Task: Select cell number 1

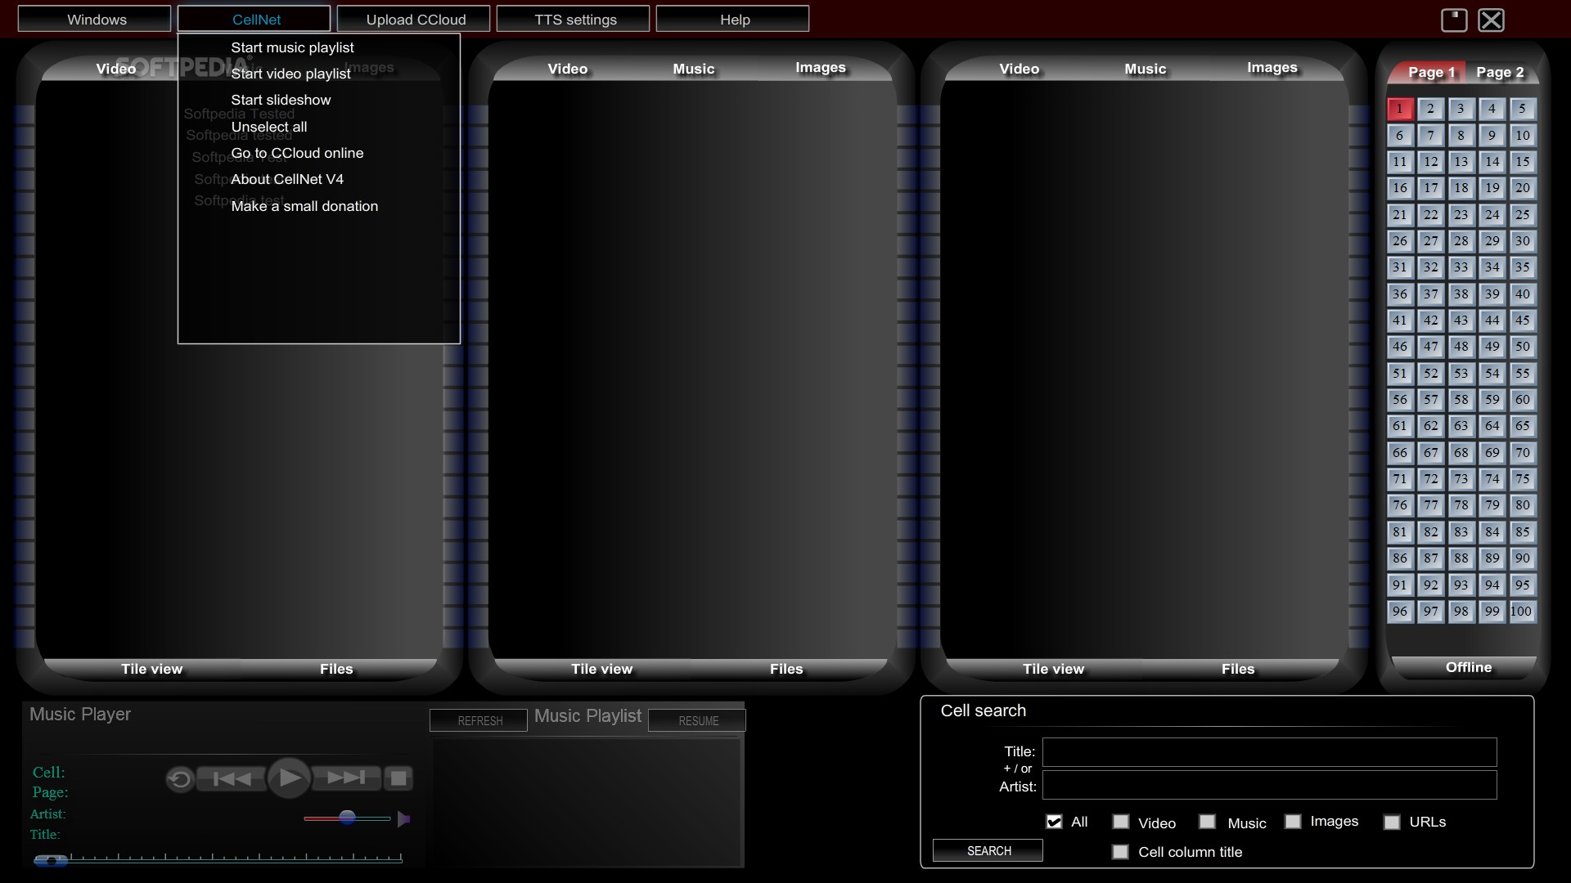Action: pos(1399,109)
